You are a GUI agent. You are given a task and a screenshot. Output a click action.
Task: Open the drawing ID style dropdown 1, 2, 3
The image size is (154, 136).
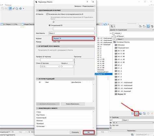coord(50,66)
